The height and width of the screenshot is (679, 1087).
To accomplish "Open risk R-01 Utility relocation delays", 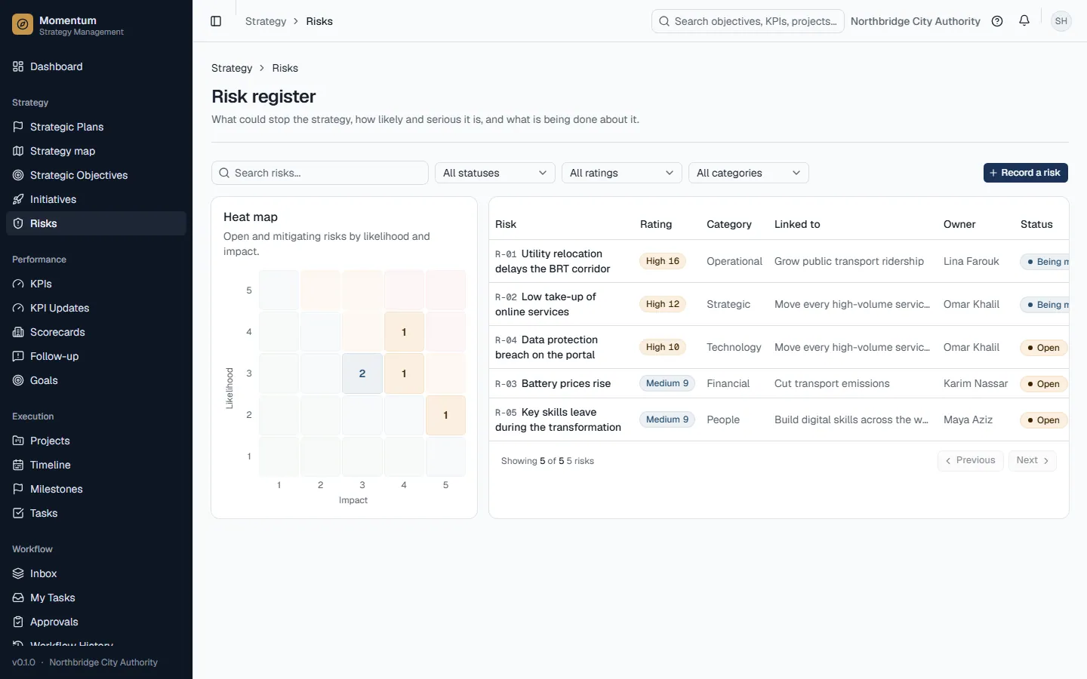I will tap(553, 261).
